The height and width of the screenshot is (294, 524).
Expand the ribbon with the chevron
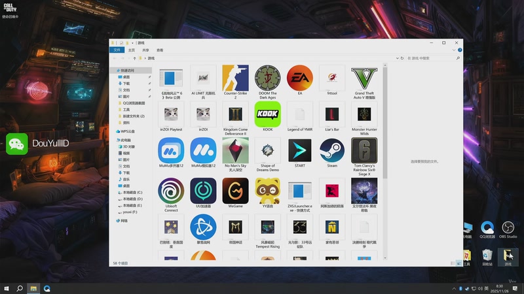pos(453,50)
